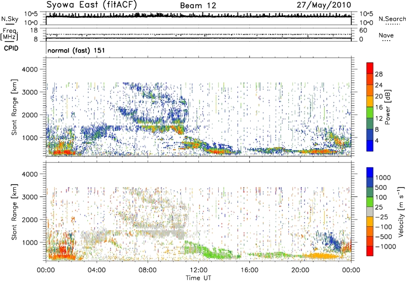Click the light green 12–16 dB Power colorbar segment
The height and width of the screenshot is (281, 406).
(x=370, y=112)
